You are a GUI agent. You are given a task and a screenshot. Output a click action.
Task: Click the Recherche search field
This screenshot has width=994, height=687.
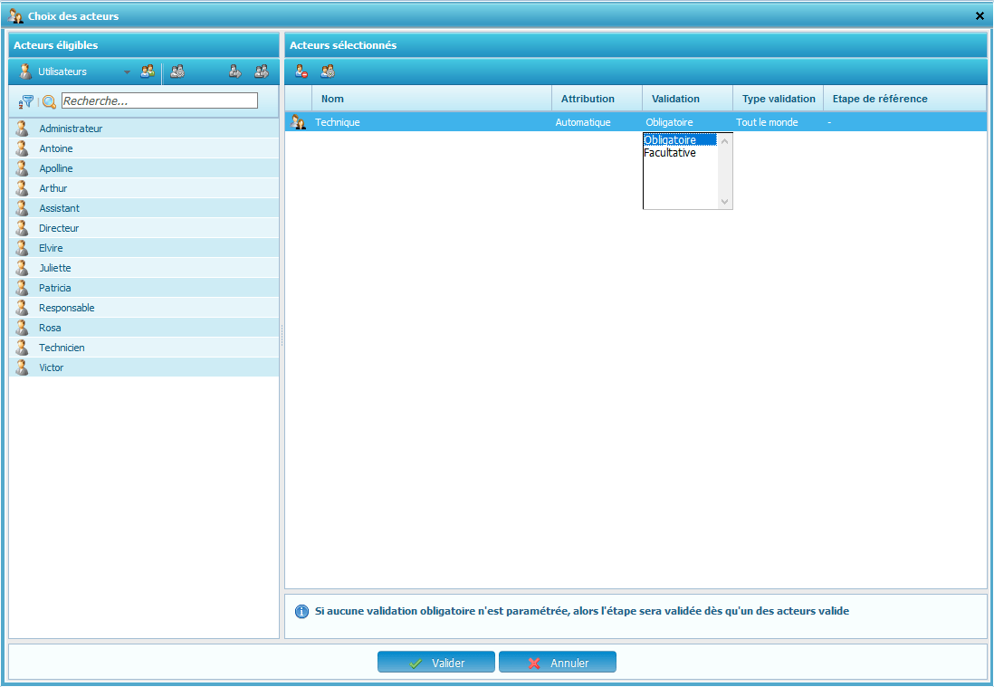pyautogui.click(x=159, y=100)
